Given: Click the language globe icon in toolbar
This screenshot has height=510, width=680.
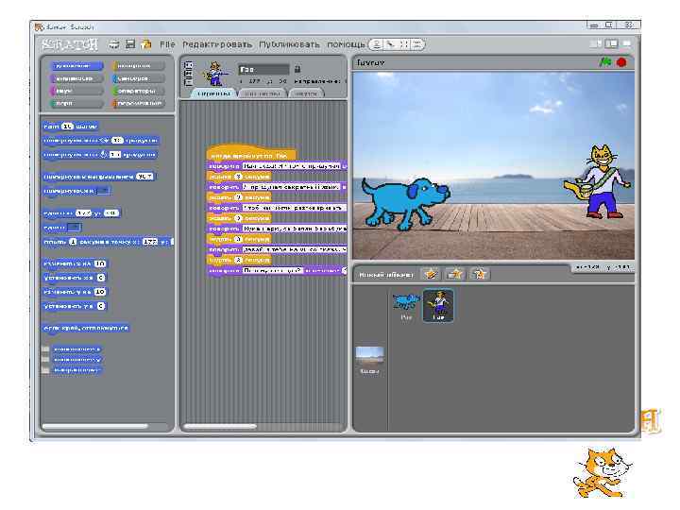Looking at the screenshot, I should [x=114, y=44].
